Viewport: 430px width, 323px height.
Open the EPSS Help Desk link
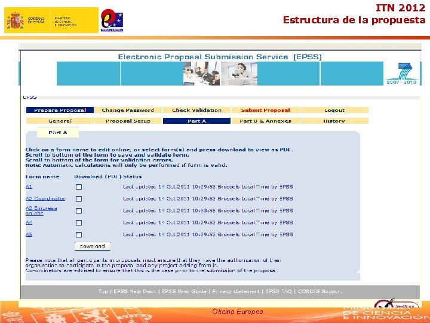pyautogui.click(x=134, y=291)
